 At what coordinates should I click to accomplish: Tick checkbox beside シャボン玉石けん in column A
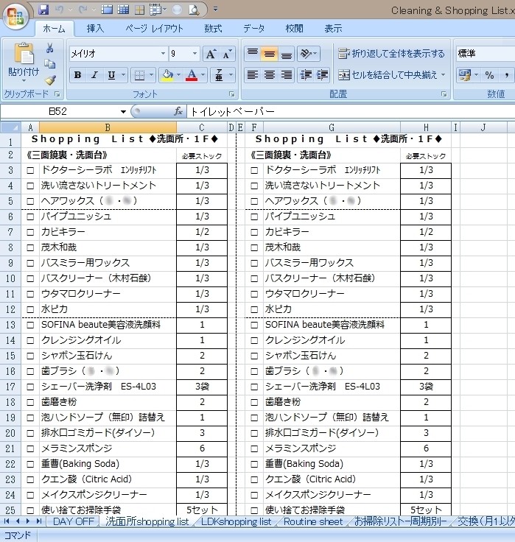[30, 356]
